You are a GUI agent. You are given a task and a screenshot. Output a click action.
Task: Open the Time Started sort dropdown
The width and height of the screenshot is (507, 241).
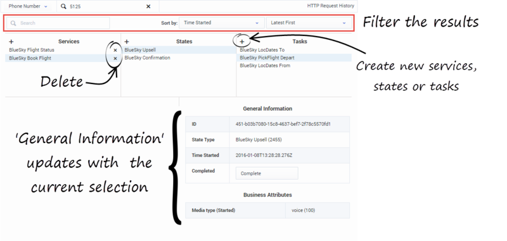(x=221, y=23)
